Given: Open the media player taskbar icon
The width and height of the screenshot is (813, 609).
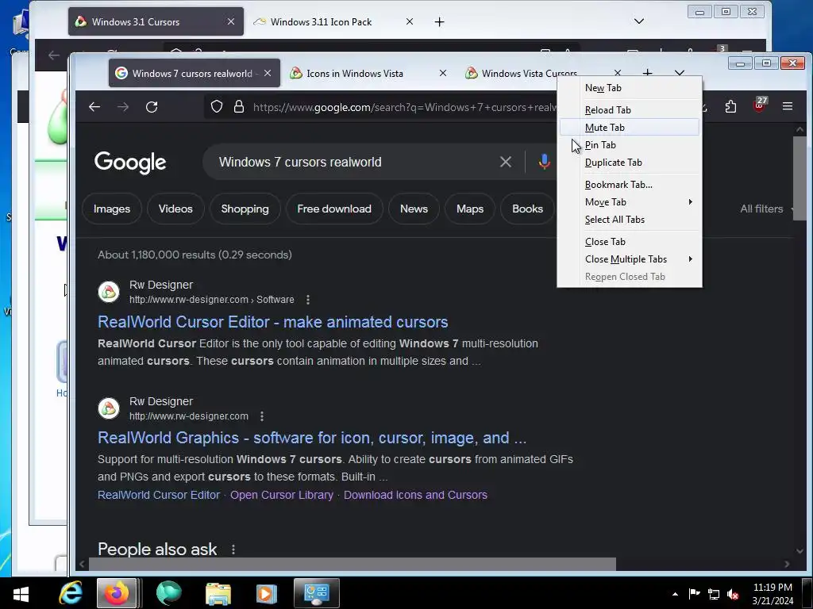Looking at the screenshot, I should [x=267, y=593].
